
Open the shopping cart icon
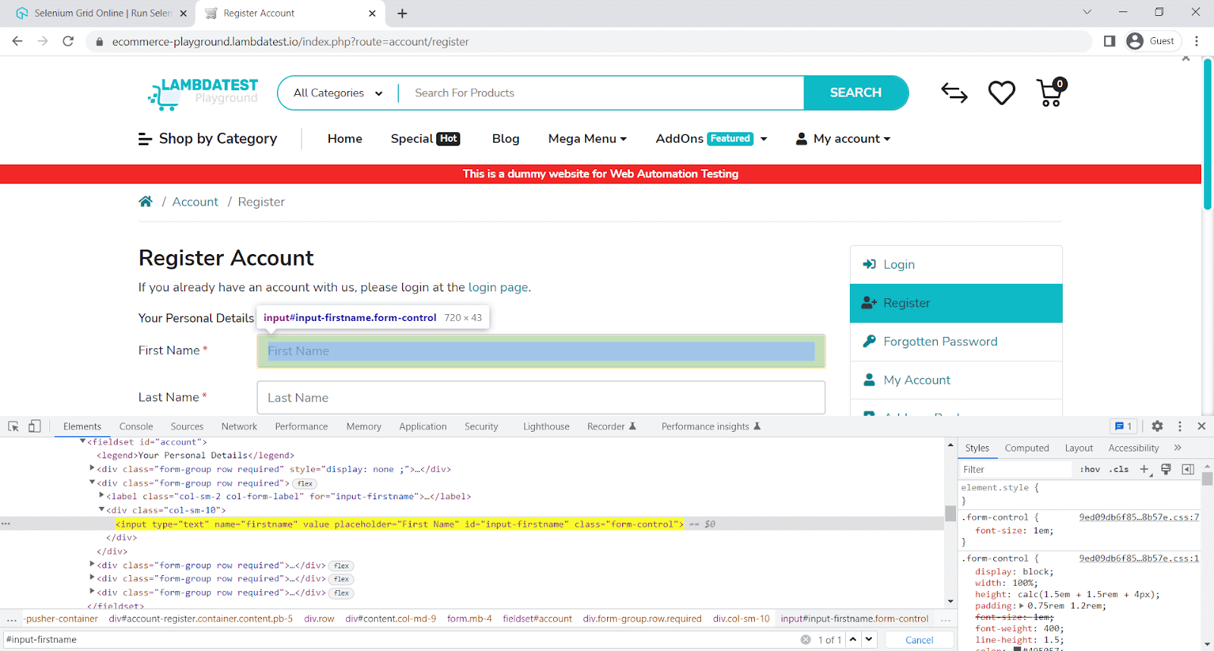[1051, 93]
